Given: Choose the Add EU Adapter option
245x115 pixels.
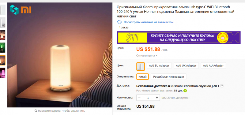Looking at the screenshot, I should pyautogui.click(x=159, y=65).
